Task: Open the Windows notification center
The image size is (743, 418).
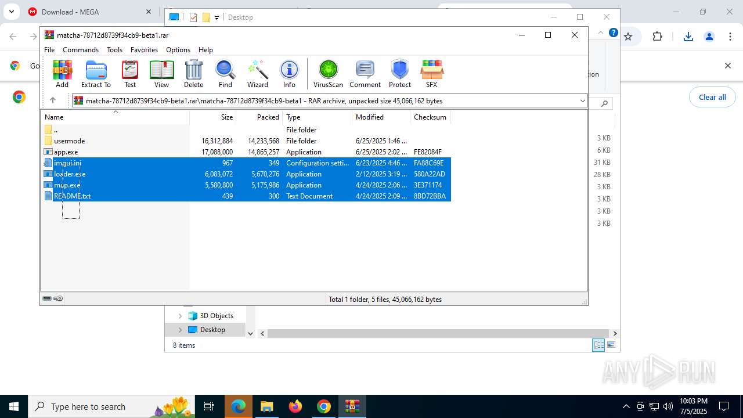Action: tap(724, 406)
